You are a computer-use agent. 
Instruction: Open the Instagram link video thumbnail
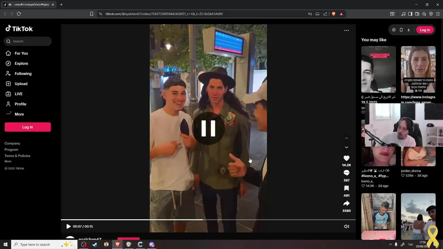pyautogui.click(x=418, y=70)
